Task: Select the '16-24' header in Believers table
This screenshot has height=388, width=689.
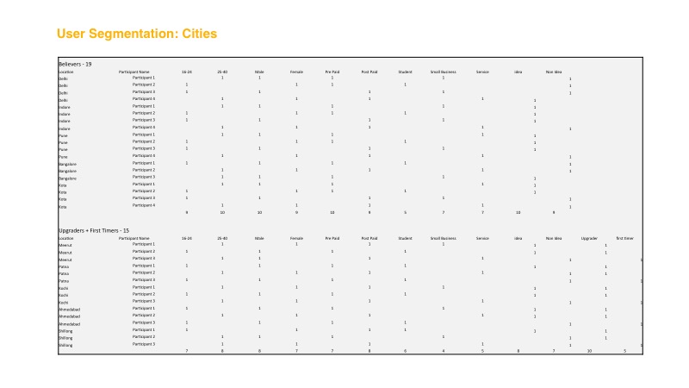Action: pos(186,72)
